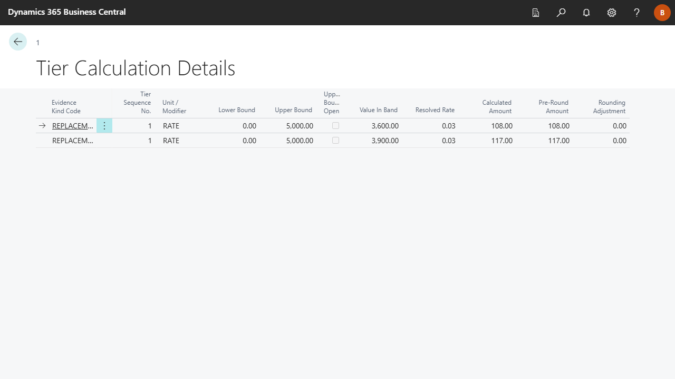Sort by Evidence Kind Code column header
675x379 pixels.
click(x=66, y=107)
